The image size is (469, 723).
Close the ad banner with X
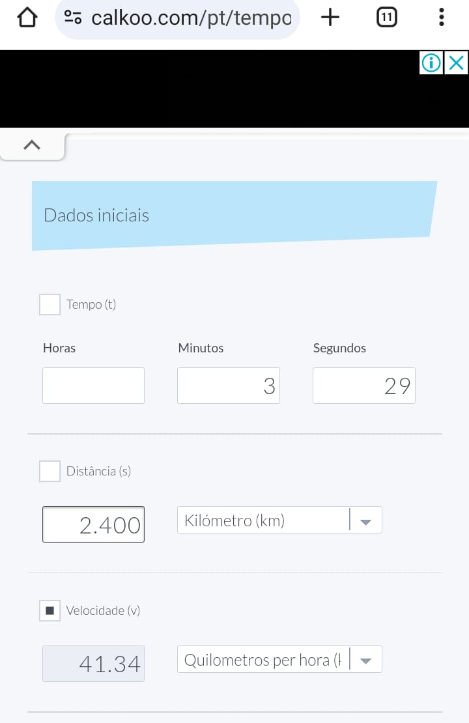point(457,63)
